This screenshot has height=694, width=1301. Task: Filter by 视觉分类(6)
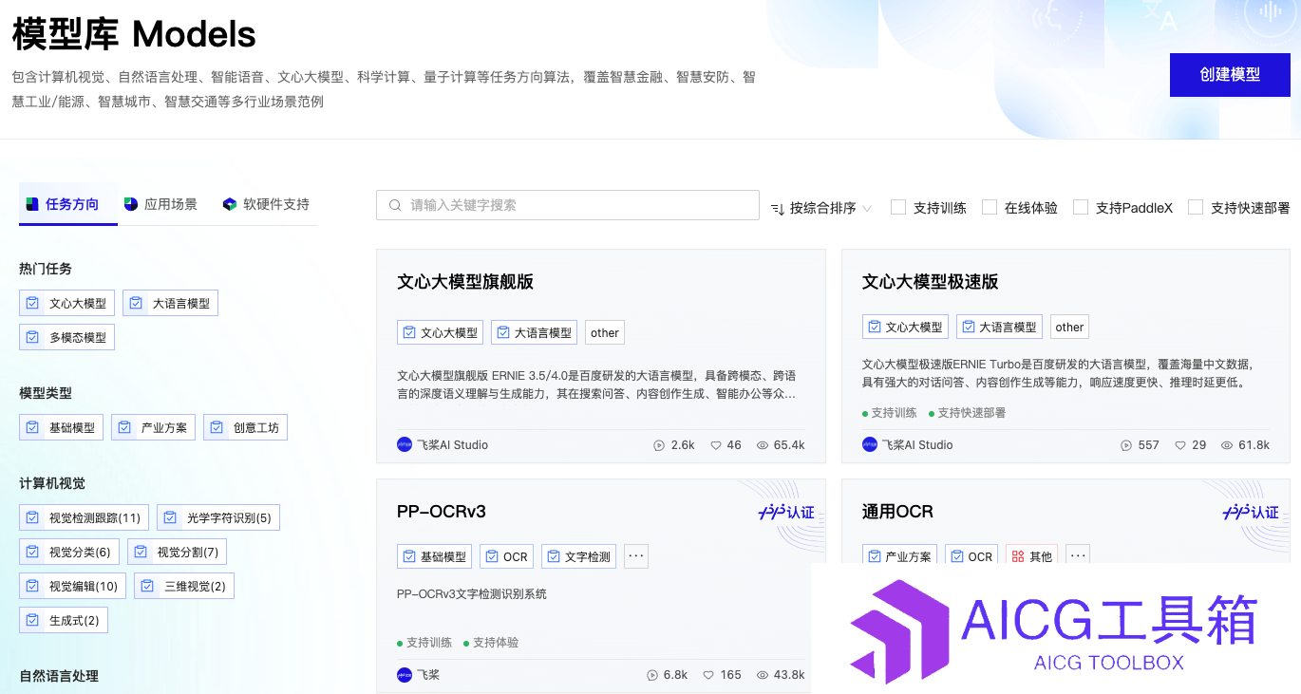[69, 552]
